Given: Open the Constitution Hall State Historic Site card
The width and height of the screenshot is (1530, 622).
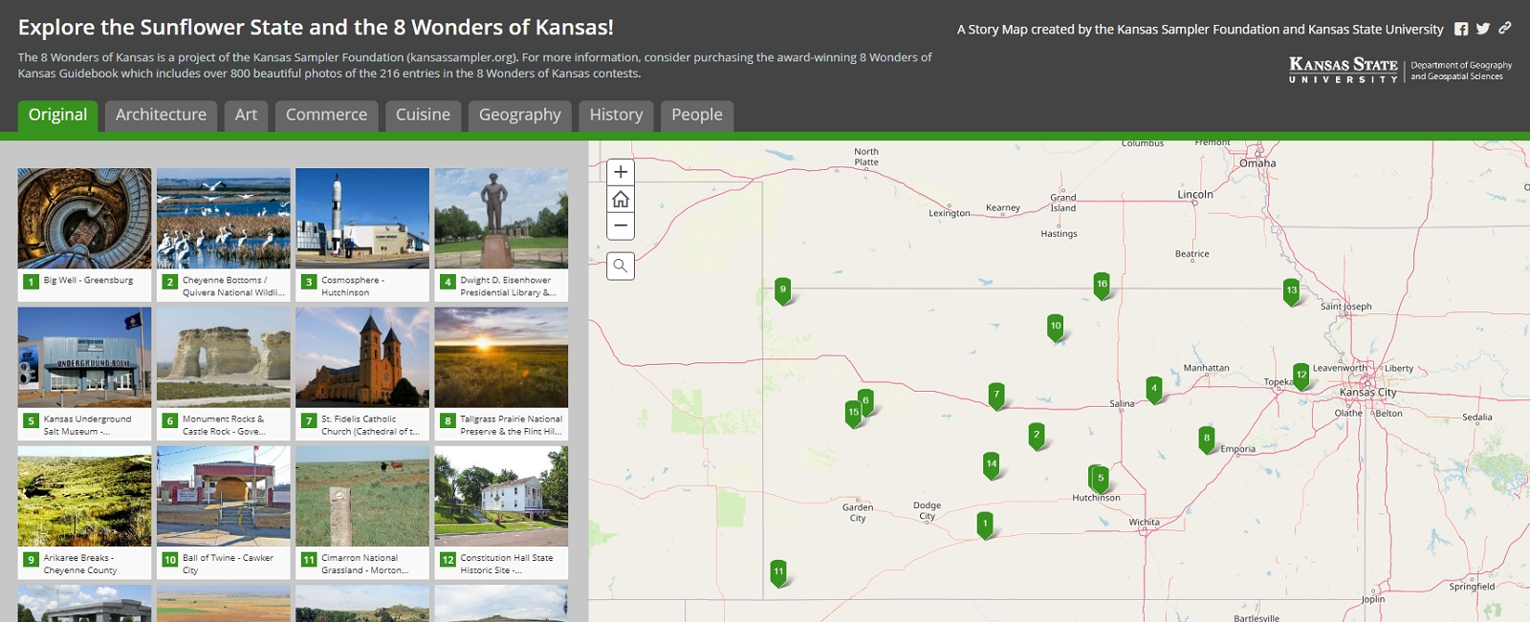Looking at the screenshot, I should pyautogui.click(x=501, y=513).
